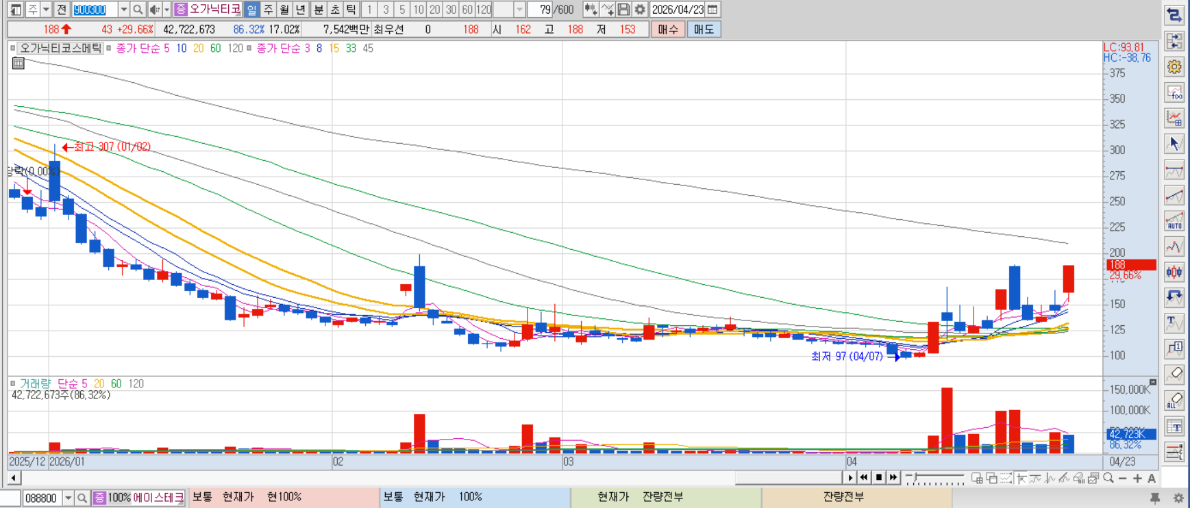Click the fast-forward button in replay controls

coord(893,478)
